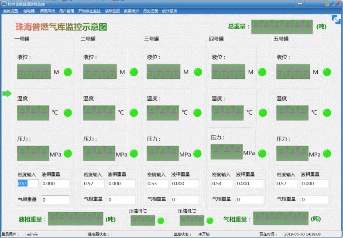Viewport: 343px width, 238px height.
Task: Click the 三号罐 液相重量 field
Action: click(x=185, y=184)
